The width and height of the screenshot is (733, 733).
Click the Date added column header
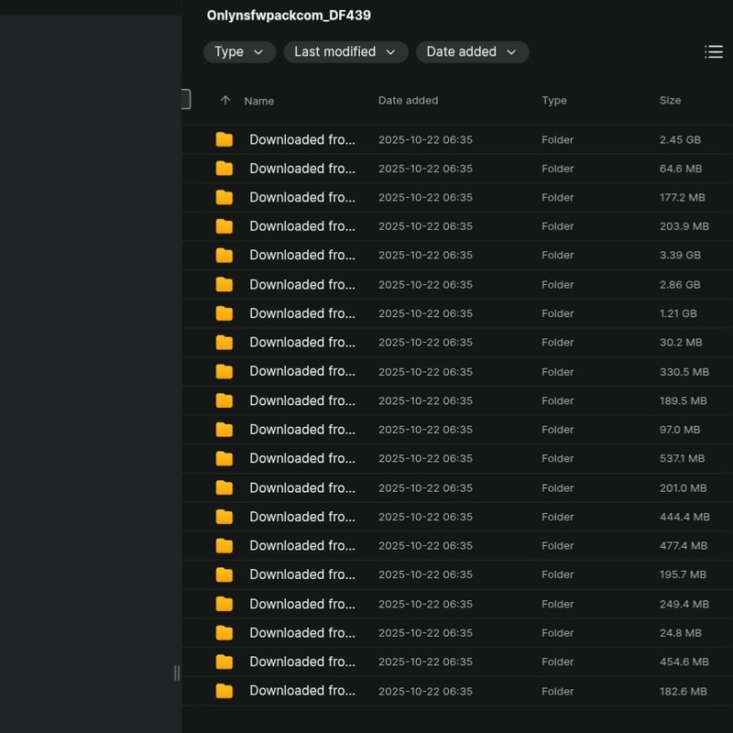[x=408, y=101]
